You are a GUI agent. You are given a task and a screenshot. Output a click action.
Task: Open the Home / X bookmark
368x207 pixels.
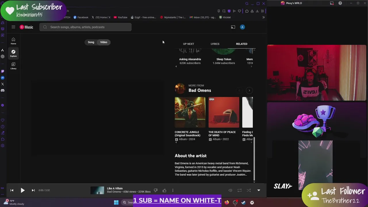click(101, 17)
